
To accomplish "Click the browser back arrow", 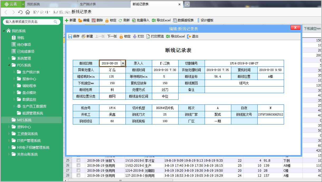I will (6, 12).
